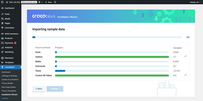This screenshot has height=101, width=203.
Task: Click the Comments icon in sidebar
Action: 2,28
